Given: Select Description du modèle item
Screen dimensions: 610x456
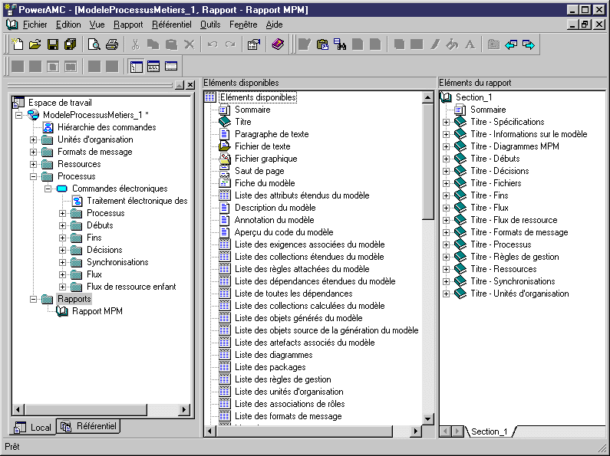Looking at the screenshot, I should [x=275, y=208].
